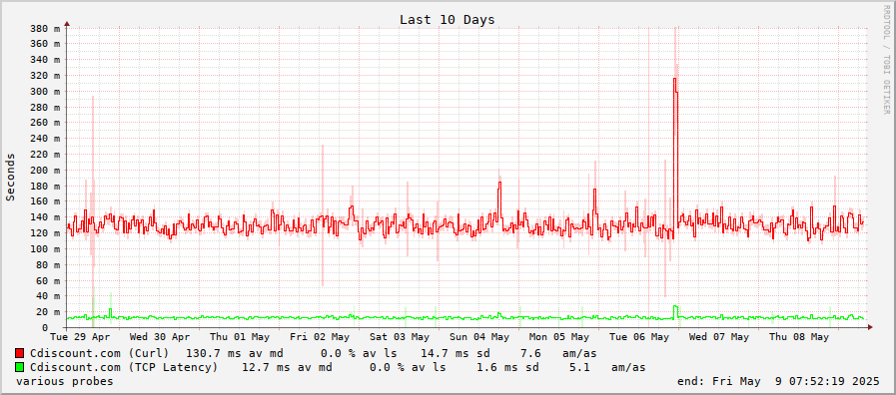Click the "200 m" y-axis value
The image size is (896, 395).
click(x=45, y=171)
